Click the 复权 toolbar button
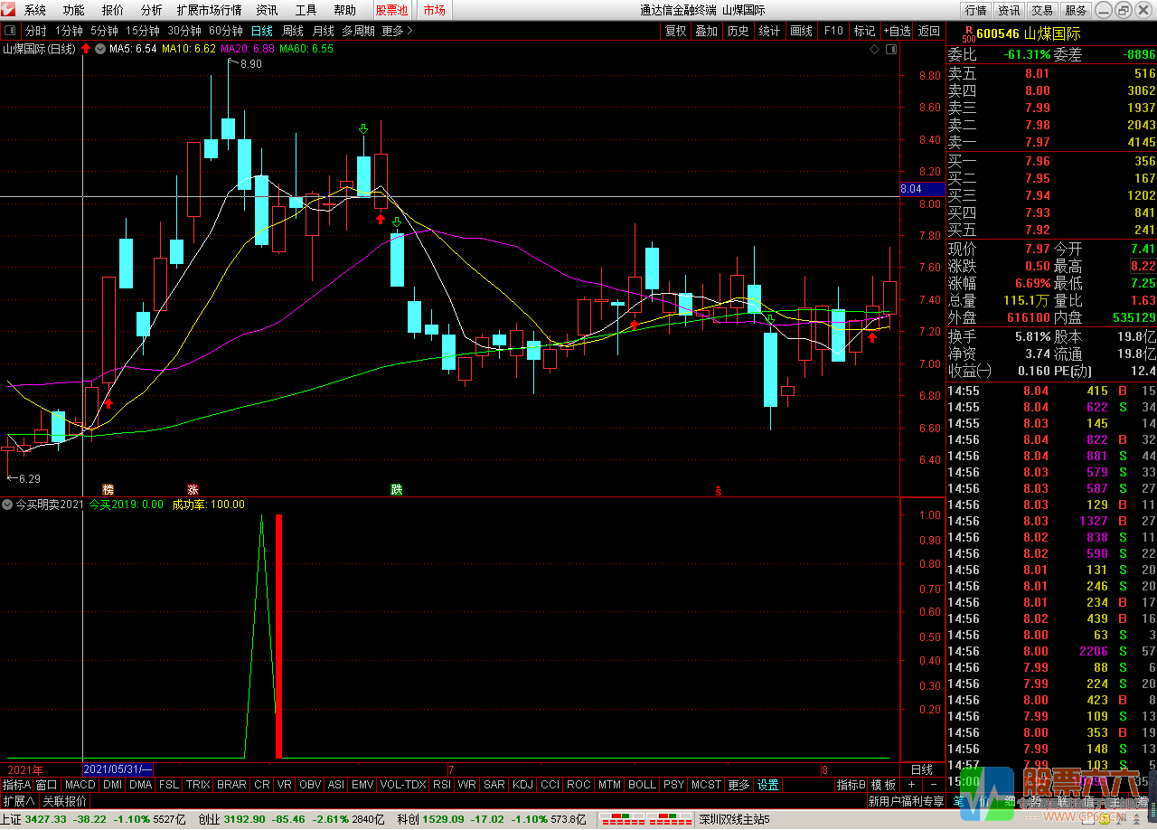 [x=676, y=30]
